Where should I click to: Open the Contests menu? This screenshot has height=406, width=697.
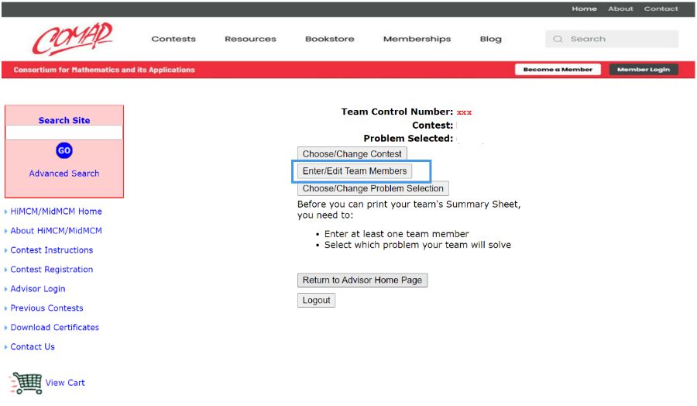[x=173, y=40]
